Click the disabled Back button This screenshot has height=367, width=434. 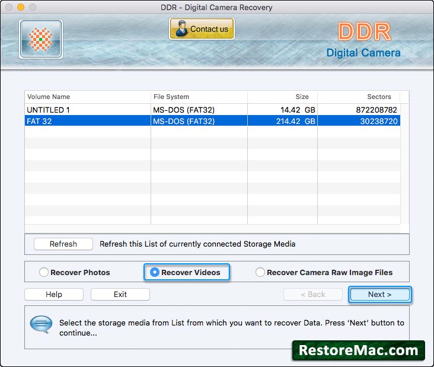coord(313,294)
